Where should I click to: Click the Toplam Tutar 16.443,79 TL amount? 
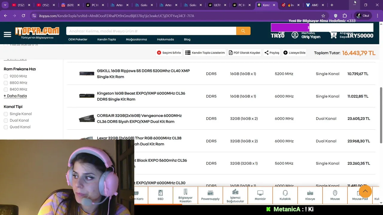(x=359, y=53)
